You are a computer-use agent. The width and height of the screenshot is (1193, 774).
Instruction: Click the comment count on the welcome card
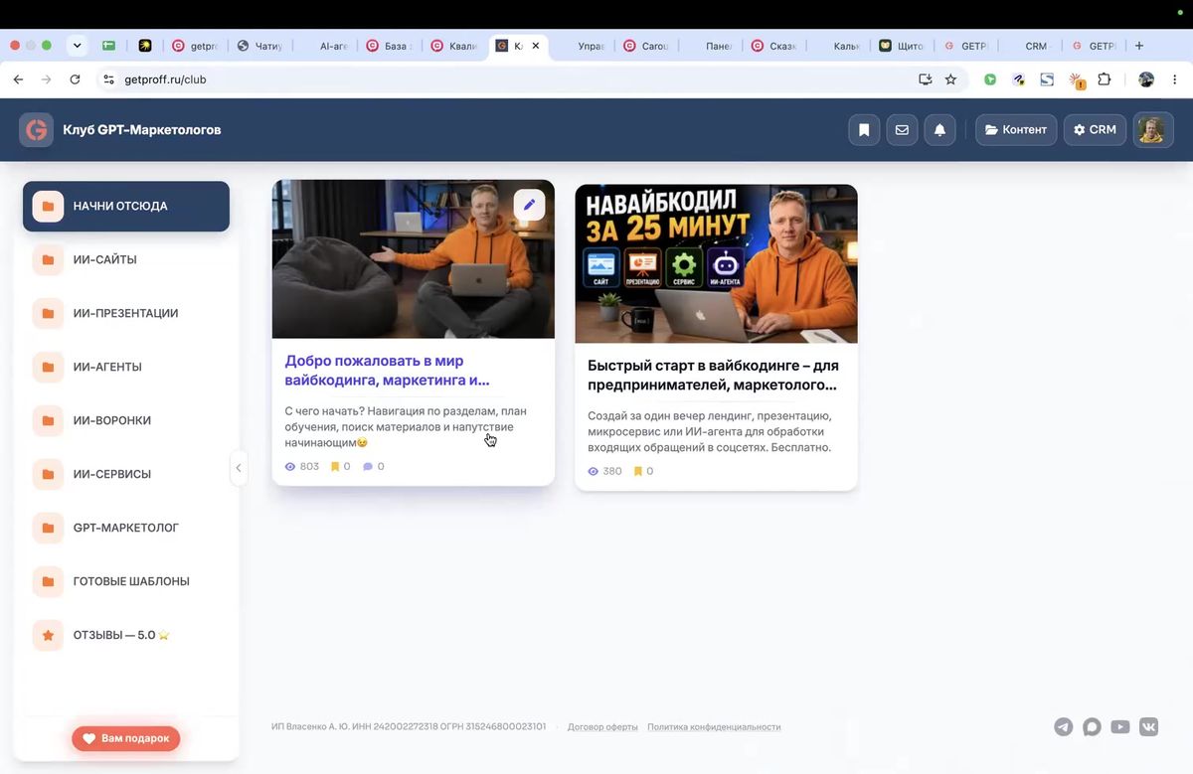pos(374,466)
